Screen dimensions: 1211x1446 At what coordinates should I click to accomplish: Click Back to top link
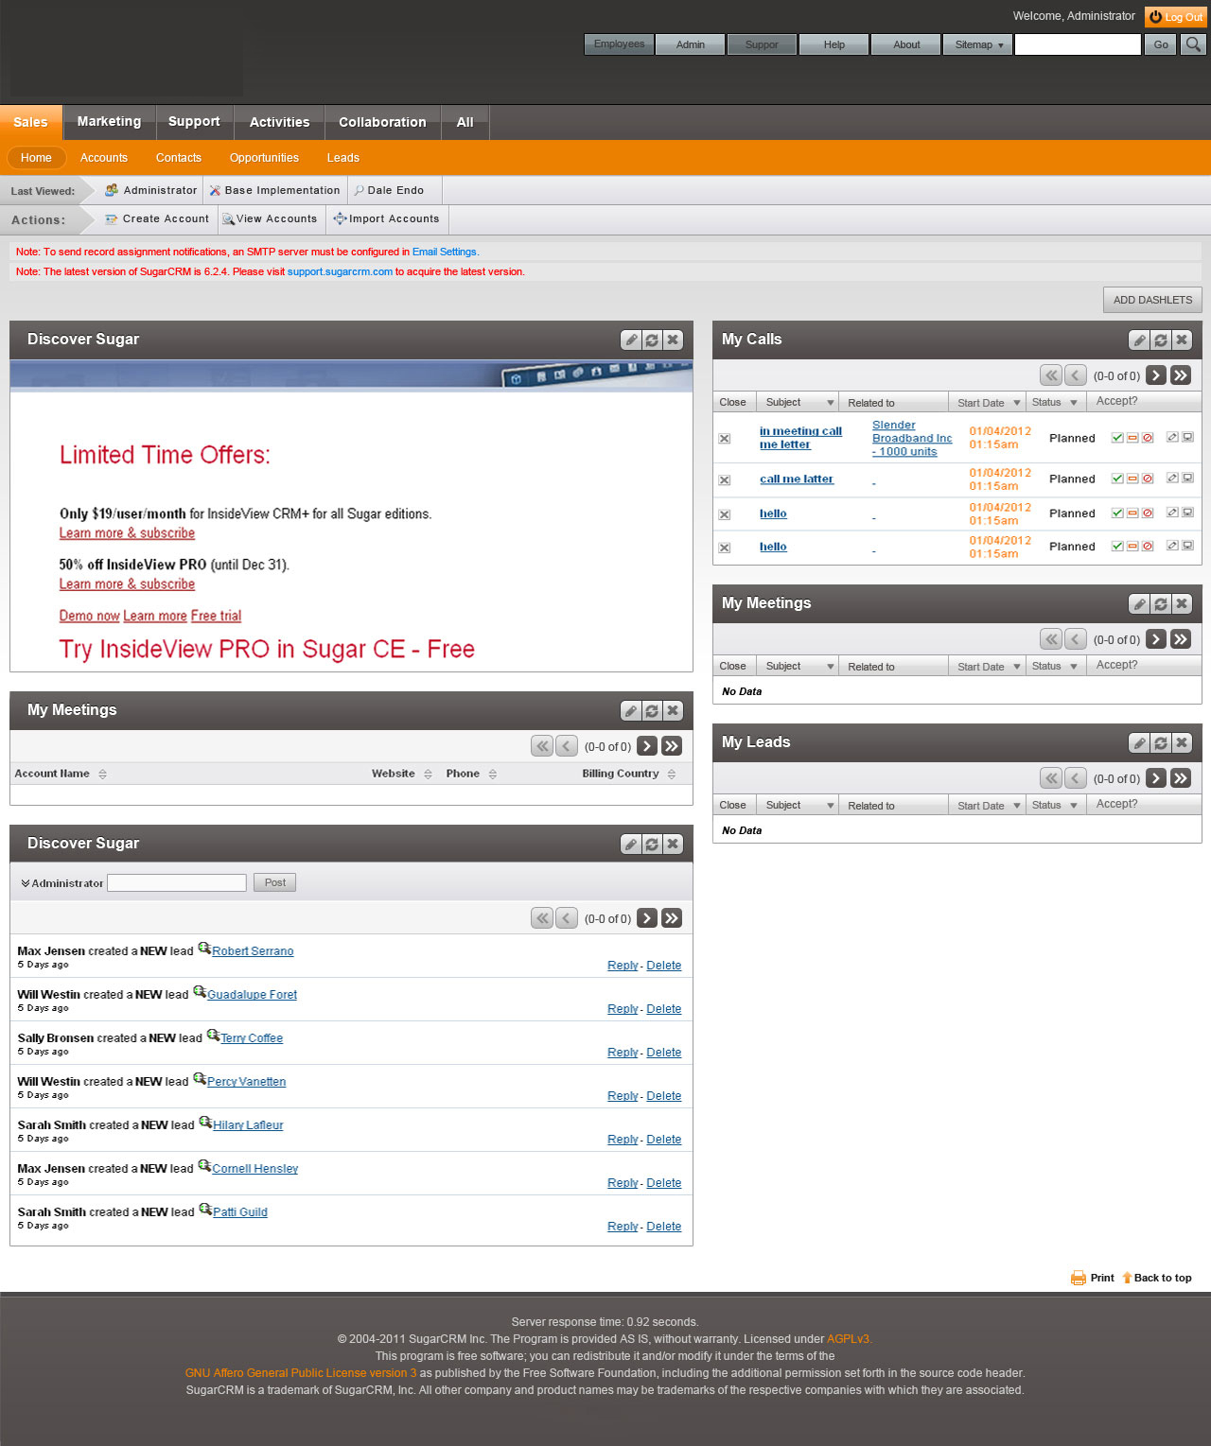(1157, 1278)
